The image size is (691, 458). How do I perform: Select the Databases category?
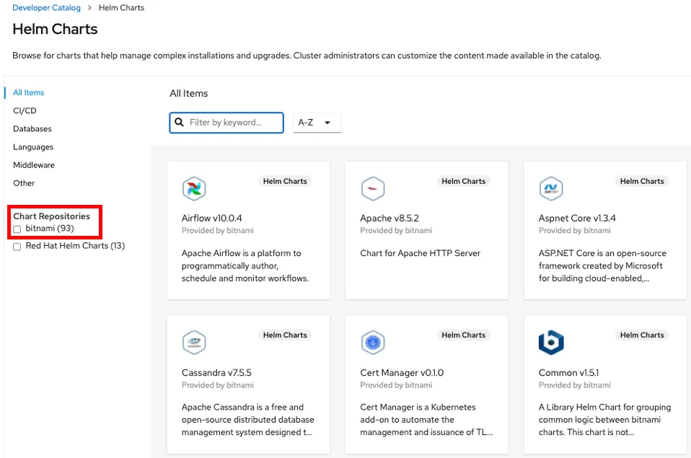32,129
